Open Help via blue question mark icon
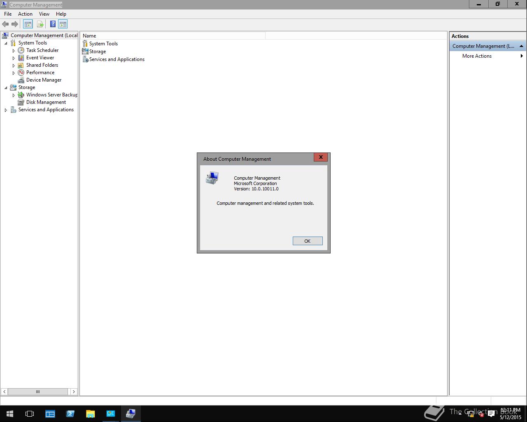This screenshot has width=527, height=422. pos(53,24)
